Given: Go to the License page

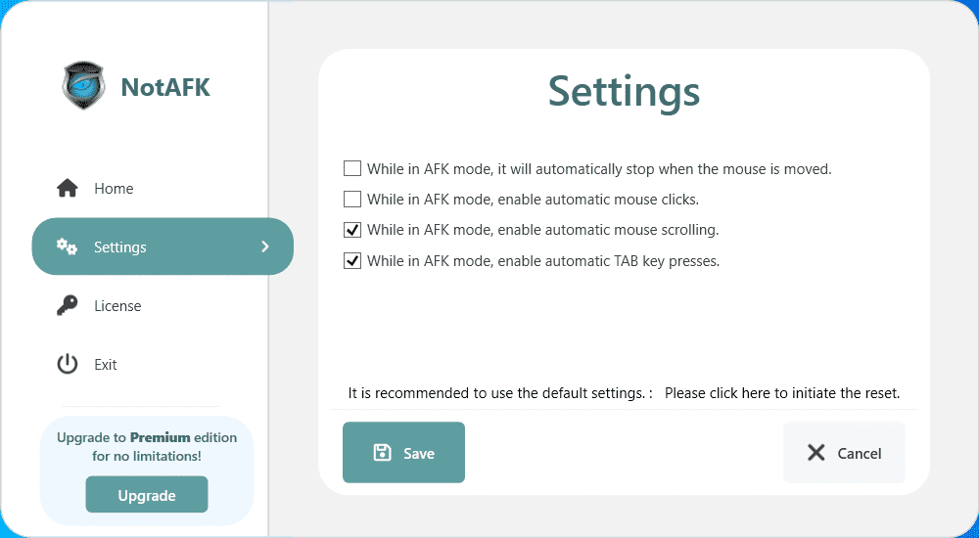Looking at the screenshot, I should coord(117,306).
